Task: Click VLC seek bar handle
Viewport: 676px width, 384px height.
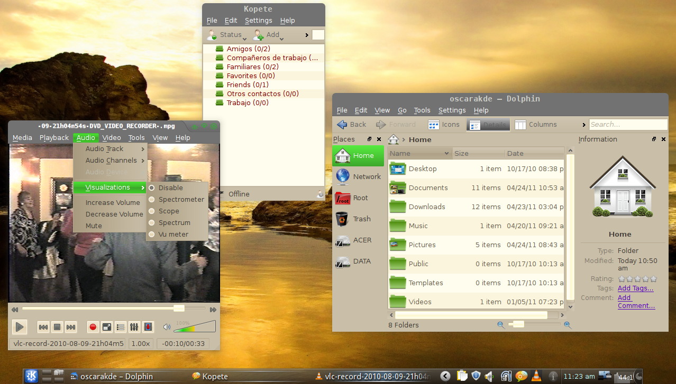Action: 179,308
